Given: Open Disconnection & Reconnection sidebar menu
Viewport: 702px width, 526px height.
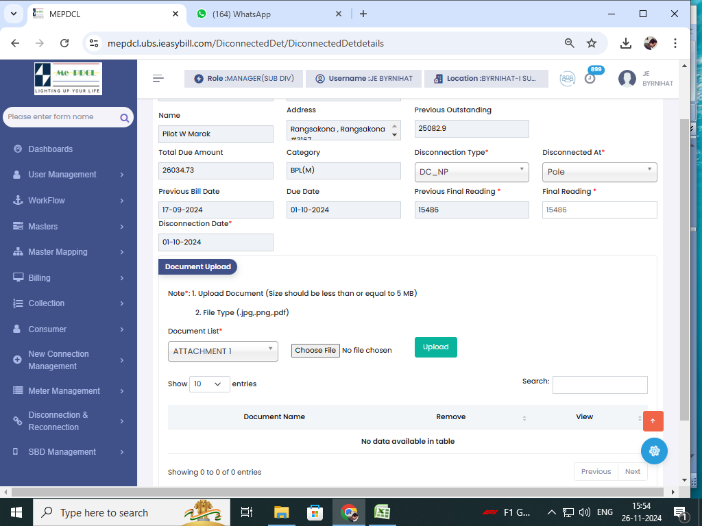Looking at the screenshot, I should click(68, 421).
